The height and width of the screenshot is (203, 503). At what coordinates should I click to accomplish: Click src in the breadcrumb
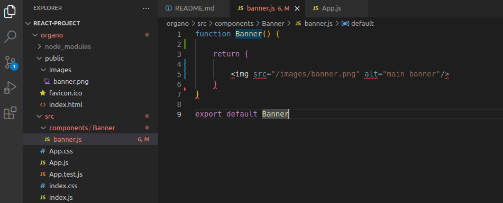(202, 23)
